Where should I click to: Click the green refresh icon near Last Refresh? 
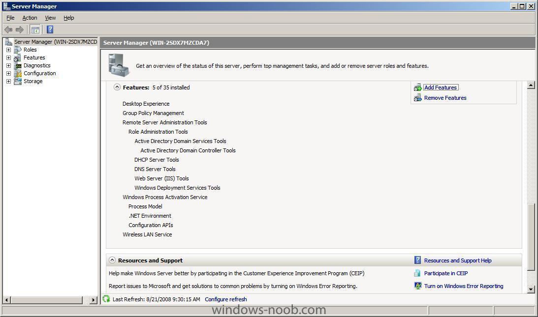106,299
